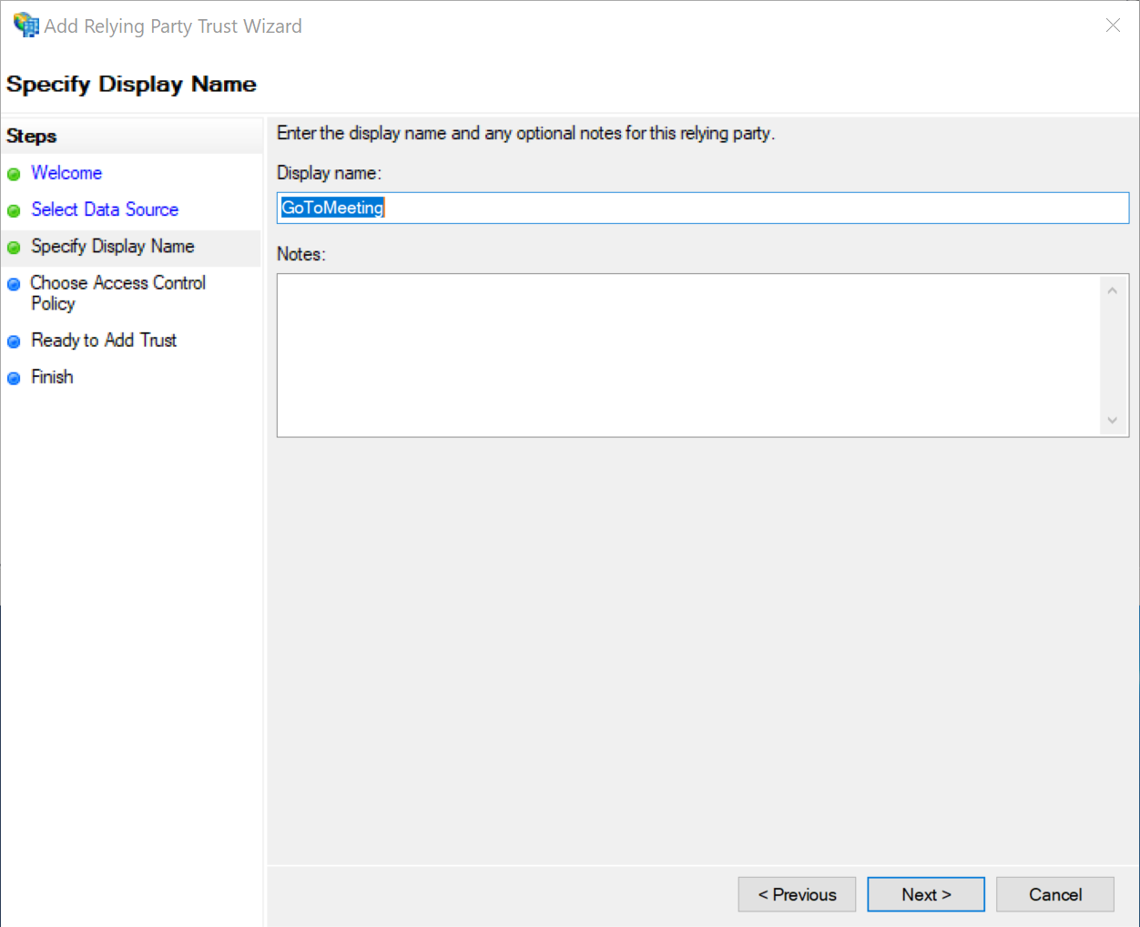Click the Notes scrollbar up arrow

point(1113,290)
